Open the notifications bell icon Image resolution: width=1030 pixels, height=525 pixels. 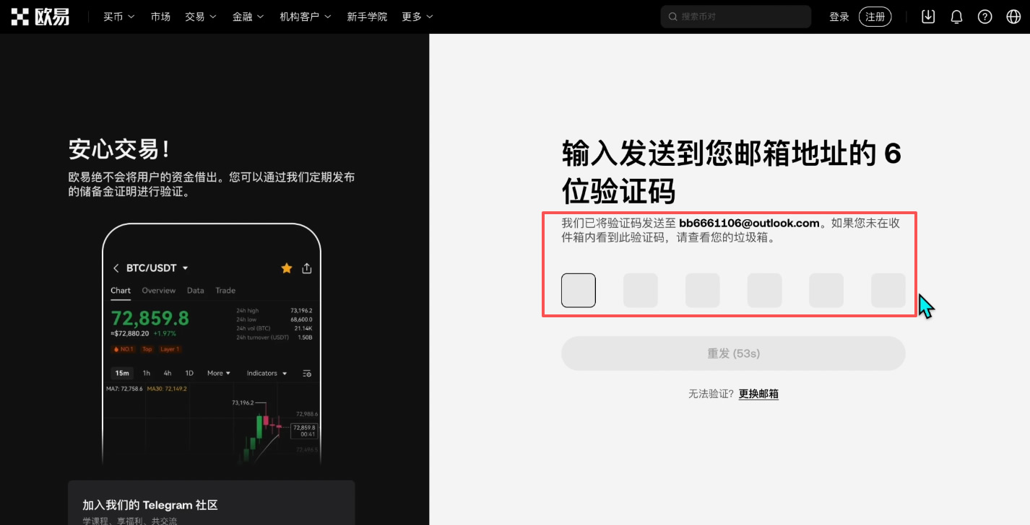[x=956, y=16]
